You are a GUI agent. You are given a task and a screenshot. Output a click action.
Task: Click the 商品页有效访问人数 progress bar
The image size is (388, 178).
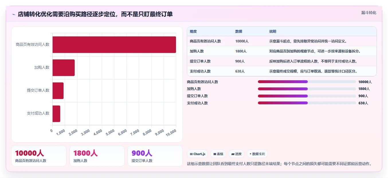(307, 82)
